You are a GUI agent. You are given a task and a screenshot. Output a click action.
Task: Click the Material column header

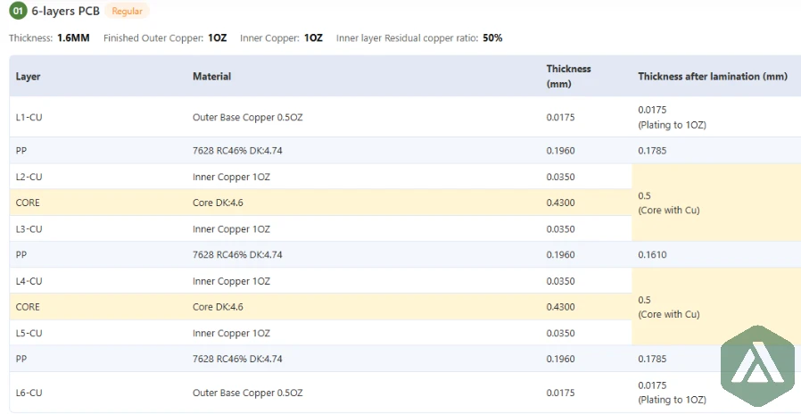[211, 77]
